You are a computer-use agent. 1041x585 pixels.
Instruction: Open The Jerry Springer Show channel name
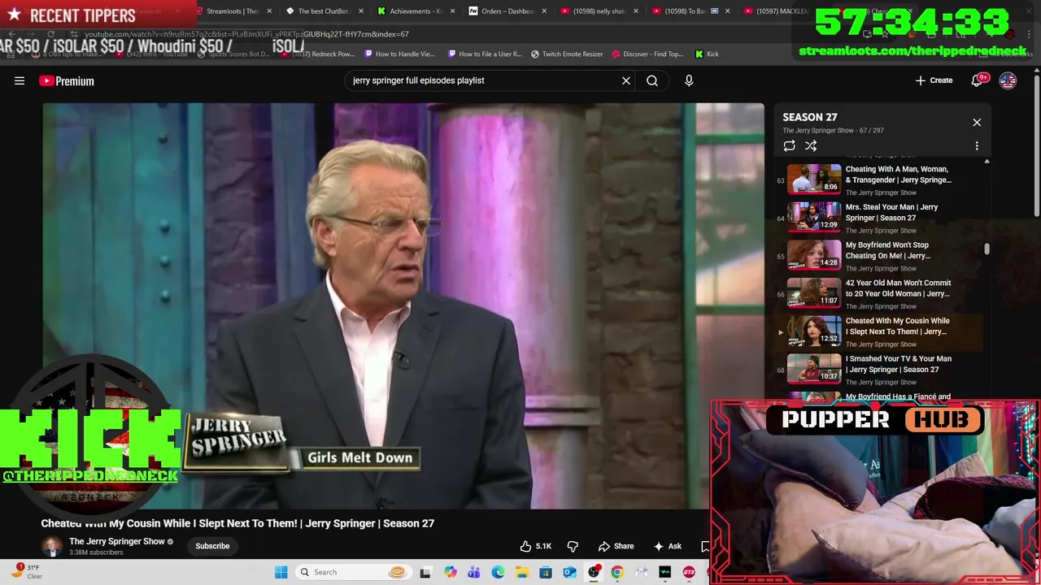117,541
